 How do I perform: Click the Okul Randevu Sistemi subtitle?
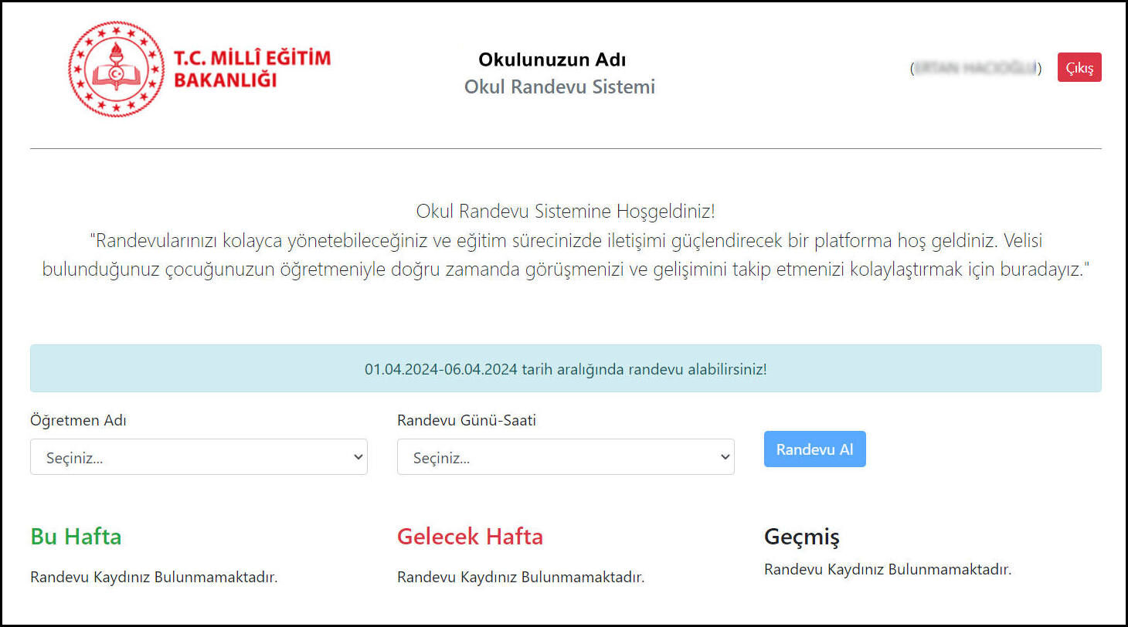click(559, 86)
